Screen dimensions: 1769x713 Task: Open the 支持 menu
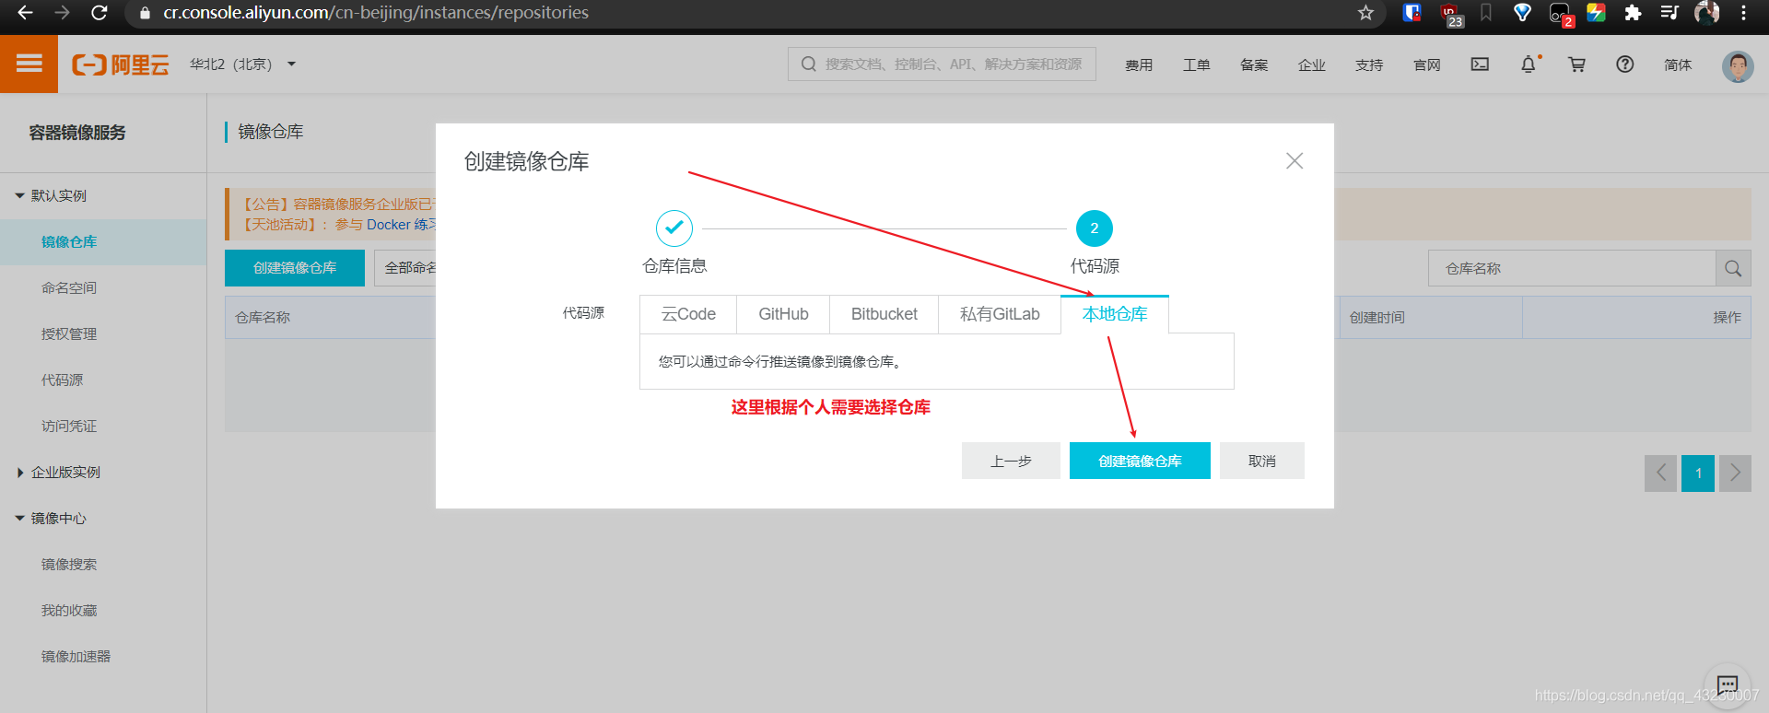coord(1369,64)
